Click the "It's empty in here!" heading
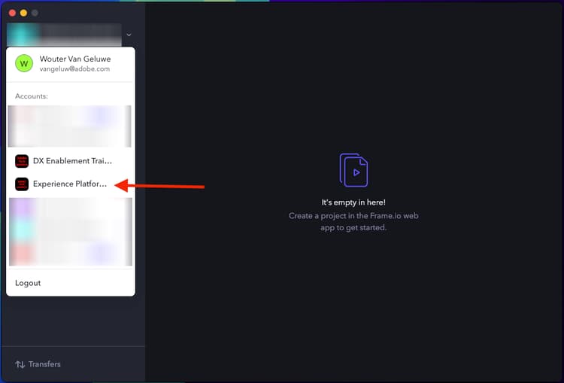Image resolution: width=564 pixels, height=383 pixels. coord(353,202)
